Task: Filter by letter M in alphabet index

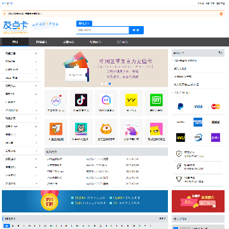Action: click(x=78, y=226)
